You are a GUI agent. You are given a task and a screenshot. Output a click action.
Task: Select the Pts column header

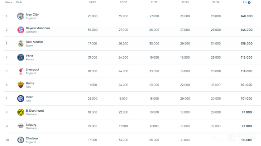(245, 2)
